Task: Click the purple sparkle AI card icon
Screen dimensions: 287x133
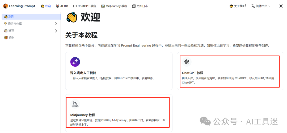Action: [x=75, y=62]
